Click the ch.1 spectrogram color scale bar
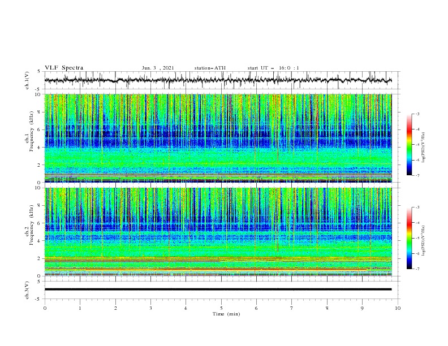 (409, 145)
